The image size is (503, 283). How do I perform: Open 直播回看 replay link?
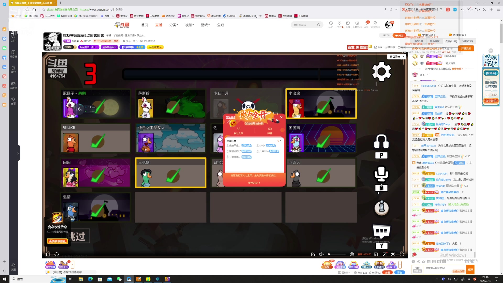pos(457,35)
